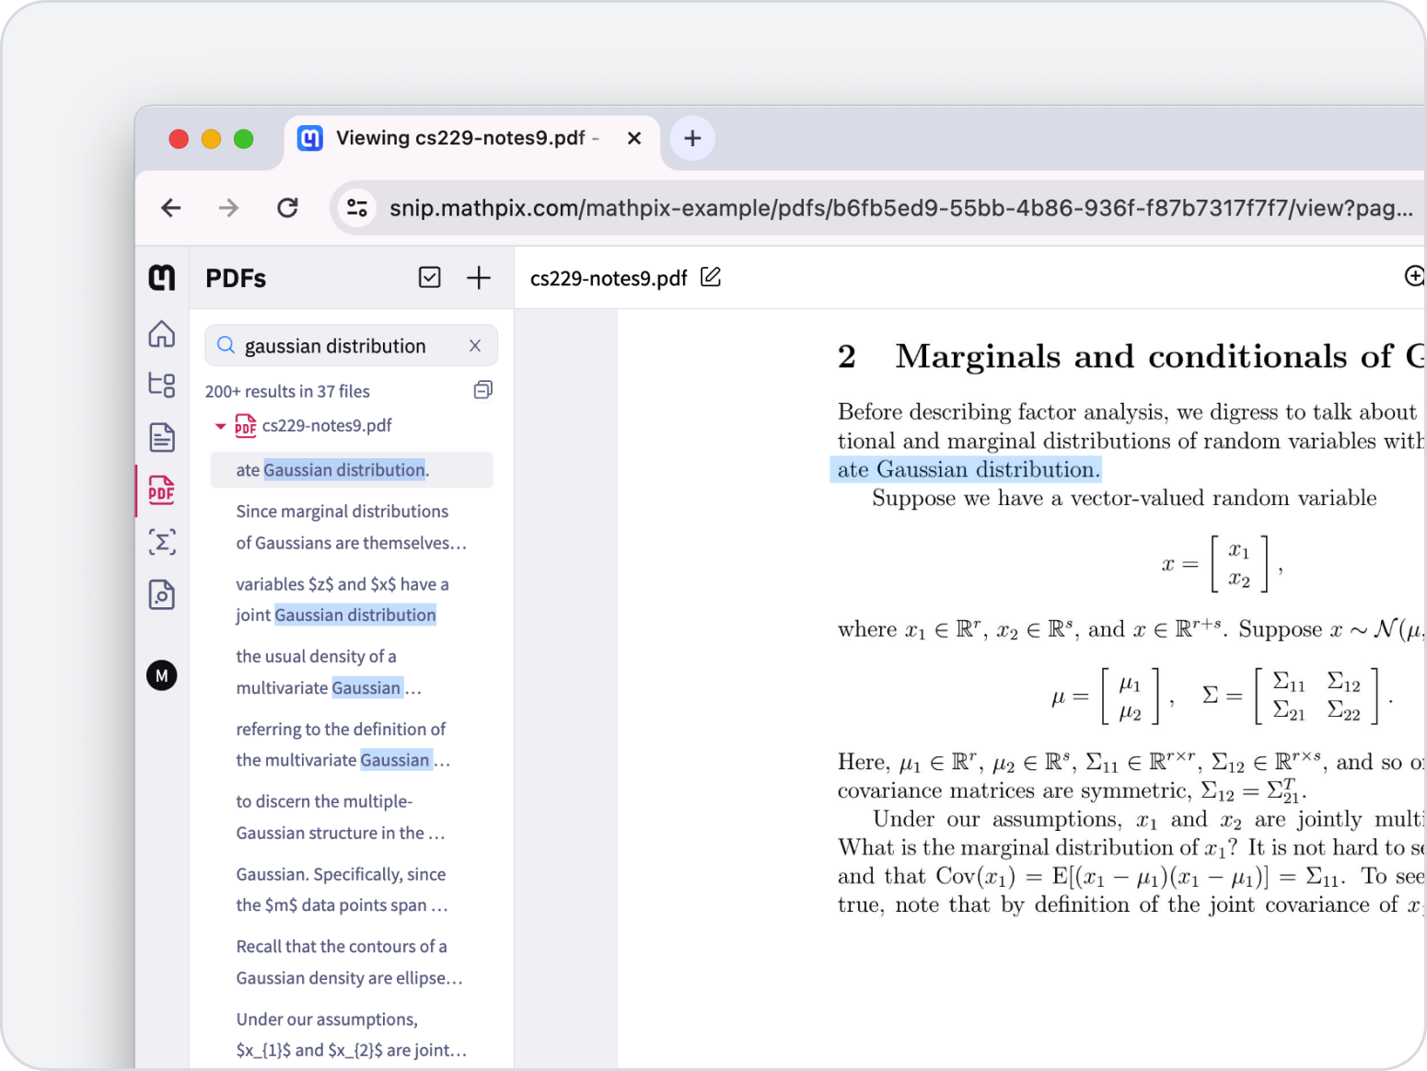Viewport: 1427px width, 1071px height.
Task: Open result 'Recall that the contours of a'
Action: point(350,962)
